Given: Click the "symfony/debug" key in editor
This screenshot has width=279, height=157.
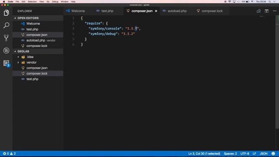Looking at the screenshot, I should coord(103,34).
